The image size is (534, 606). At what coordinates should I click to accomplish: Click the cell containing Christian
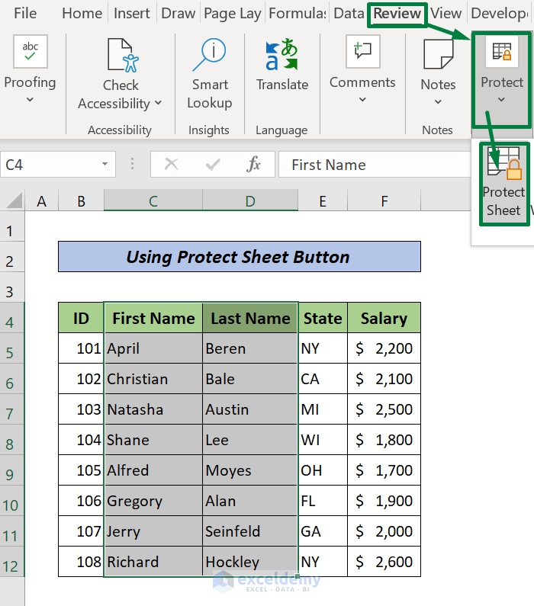point(153,379)
